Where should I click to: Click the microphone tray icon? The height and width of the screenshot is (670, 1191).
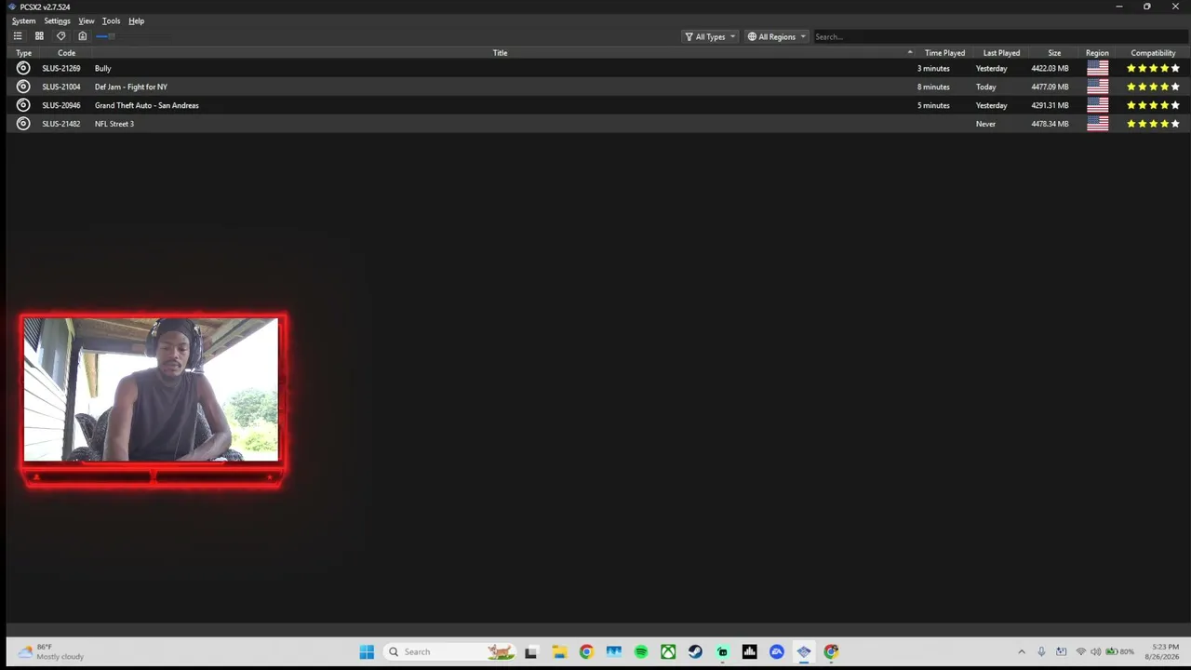coord(1041,651)
